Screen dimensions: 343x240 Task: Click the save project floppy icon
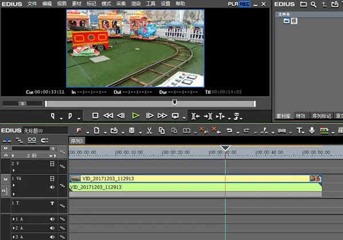pyautogui.click(x=132, y=131)
